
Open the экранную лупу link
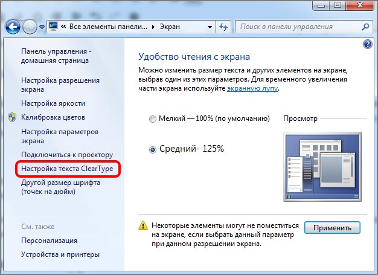253,88
